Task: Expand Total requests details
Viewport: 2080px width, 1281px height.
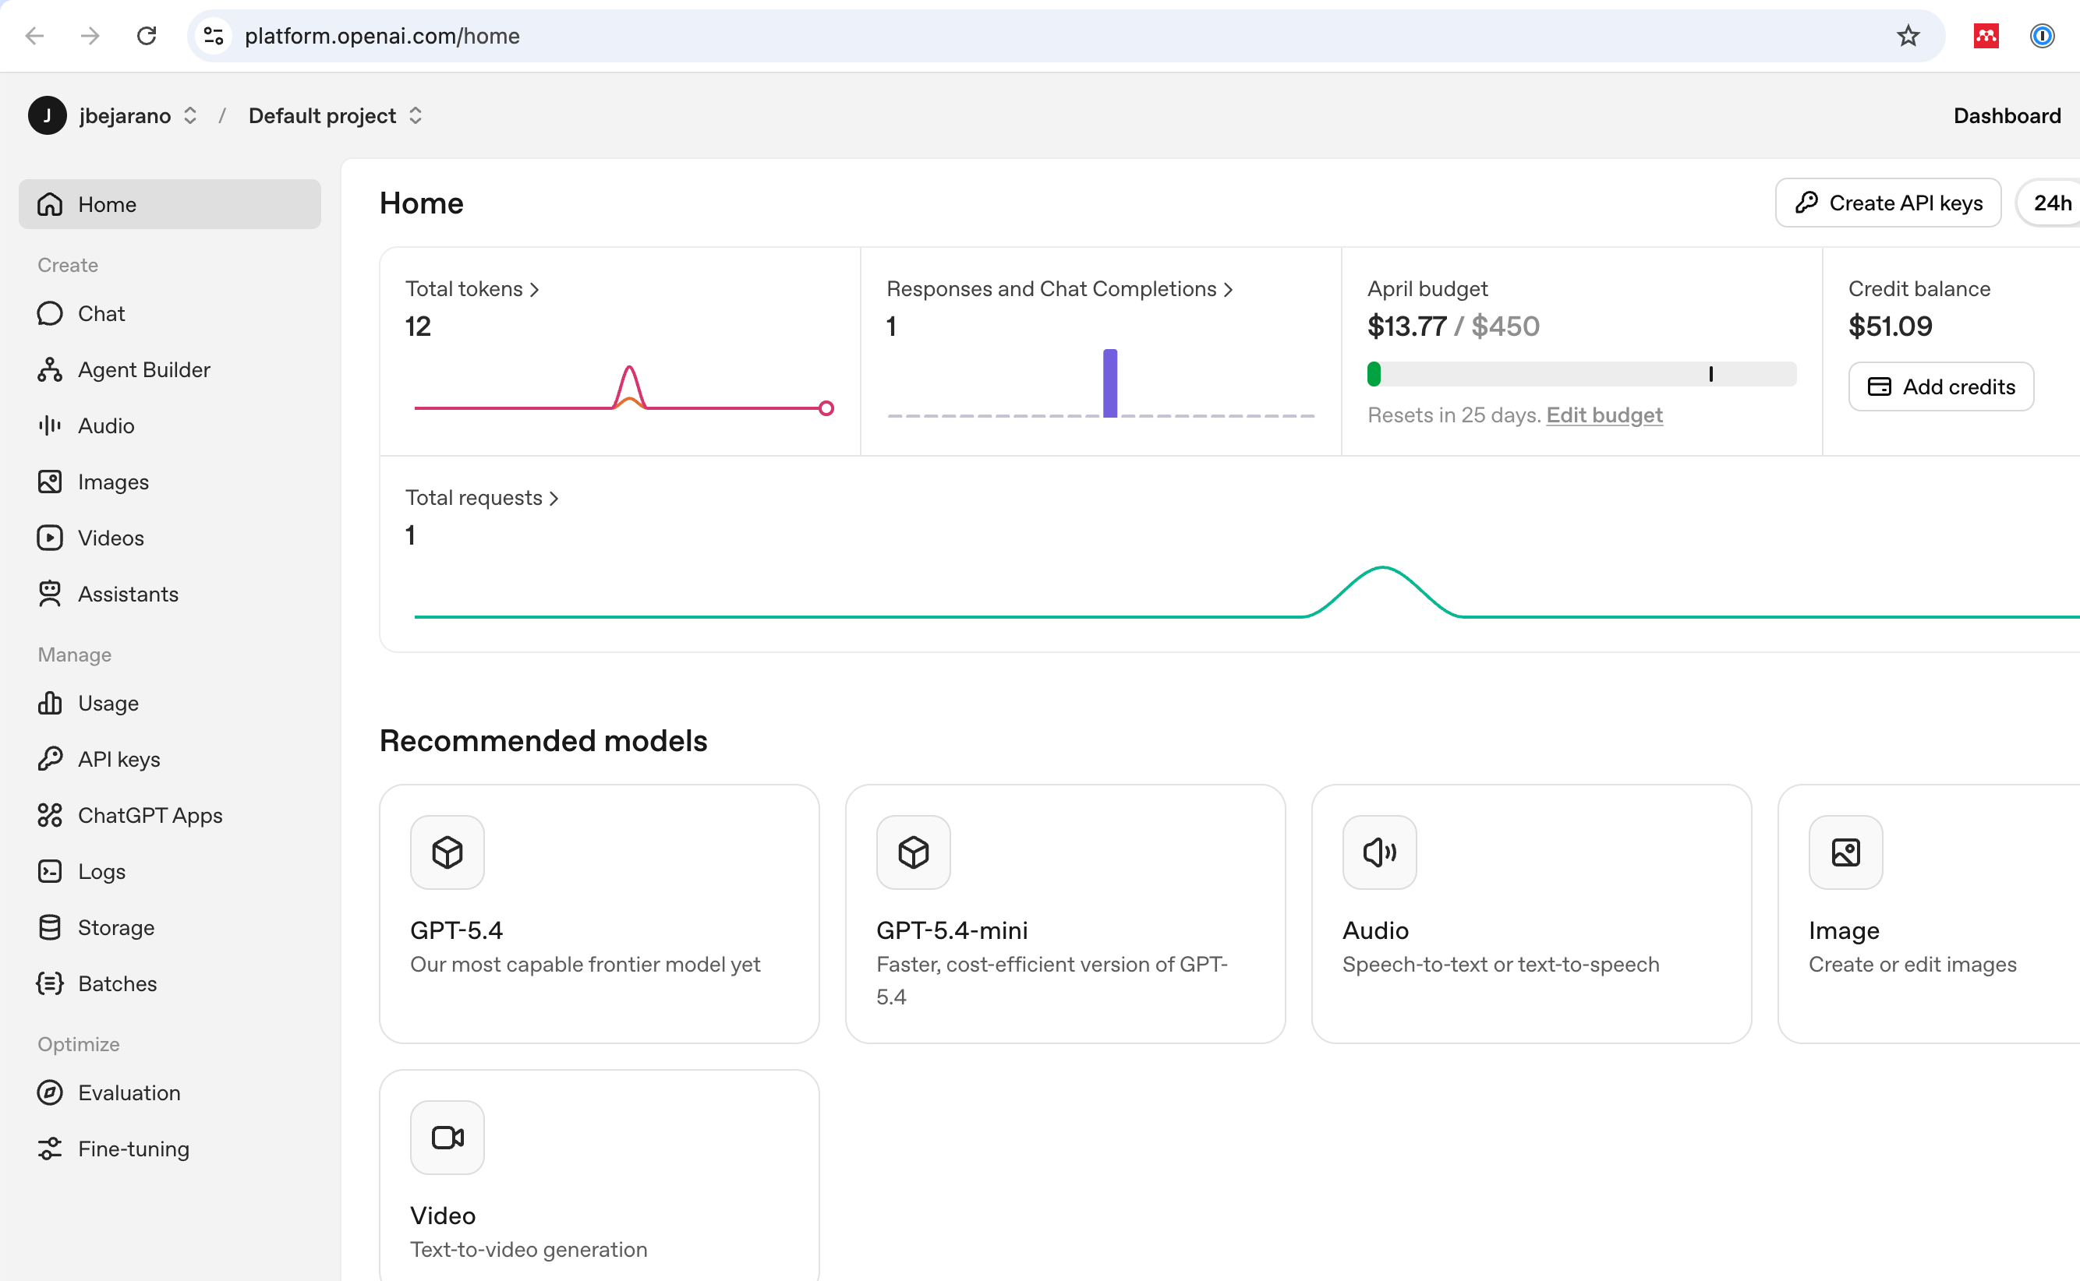Action: (482, 497)
